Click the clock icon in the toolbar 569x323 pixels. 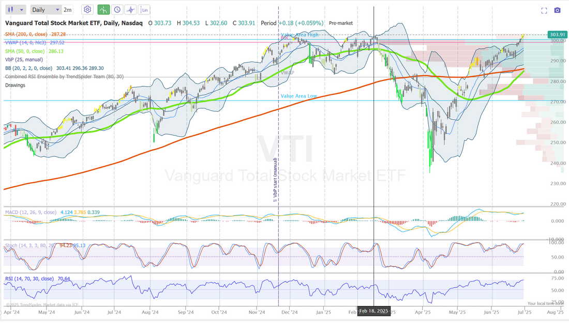point(117,10)
